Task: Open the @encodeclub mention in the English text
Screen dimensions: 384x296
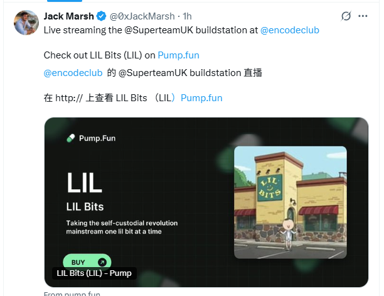Action: (290, 30)
